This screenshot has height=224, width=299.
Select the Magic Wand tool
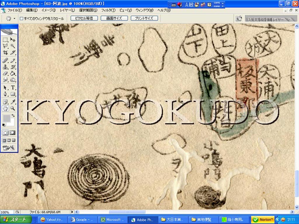pos(13,46)
